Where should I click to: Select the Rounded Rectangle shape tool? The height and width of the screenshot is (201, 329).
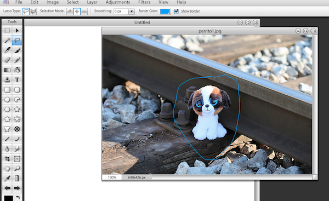pos(17,90)
